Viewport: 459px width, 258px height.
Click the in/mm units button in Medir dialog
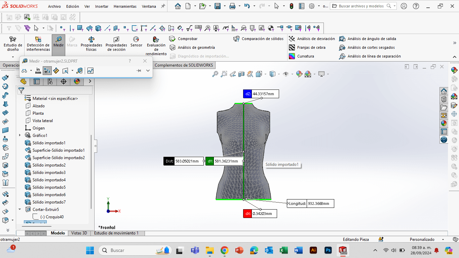click(x=38, y=71)
